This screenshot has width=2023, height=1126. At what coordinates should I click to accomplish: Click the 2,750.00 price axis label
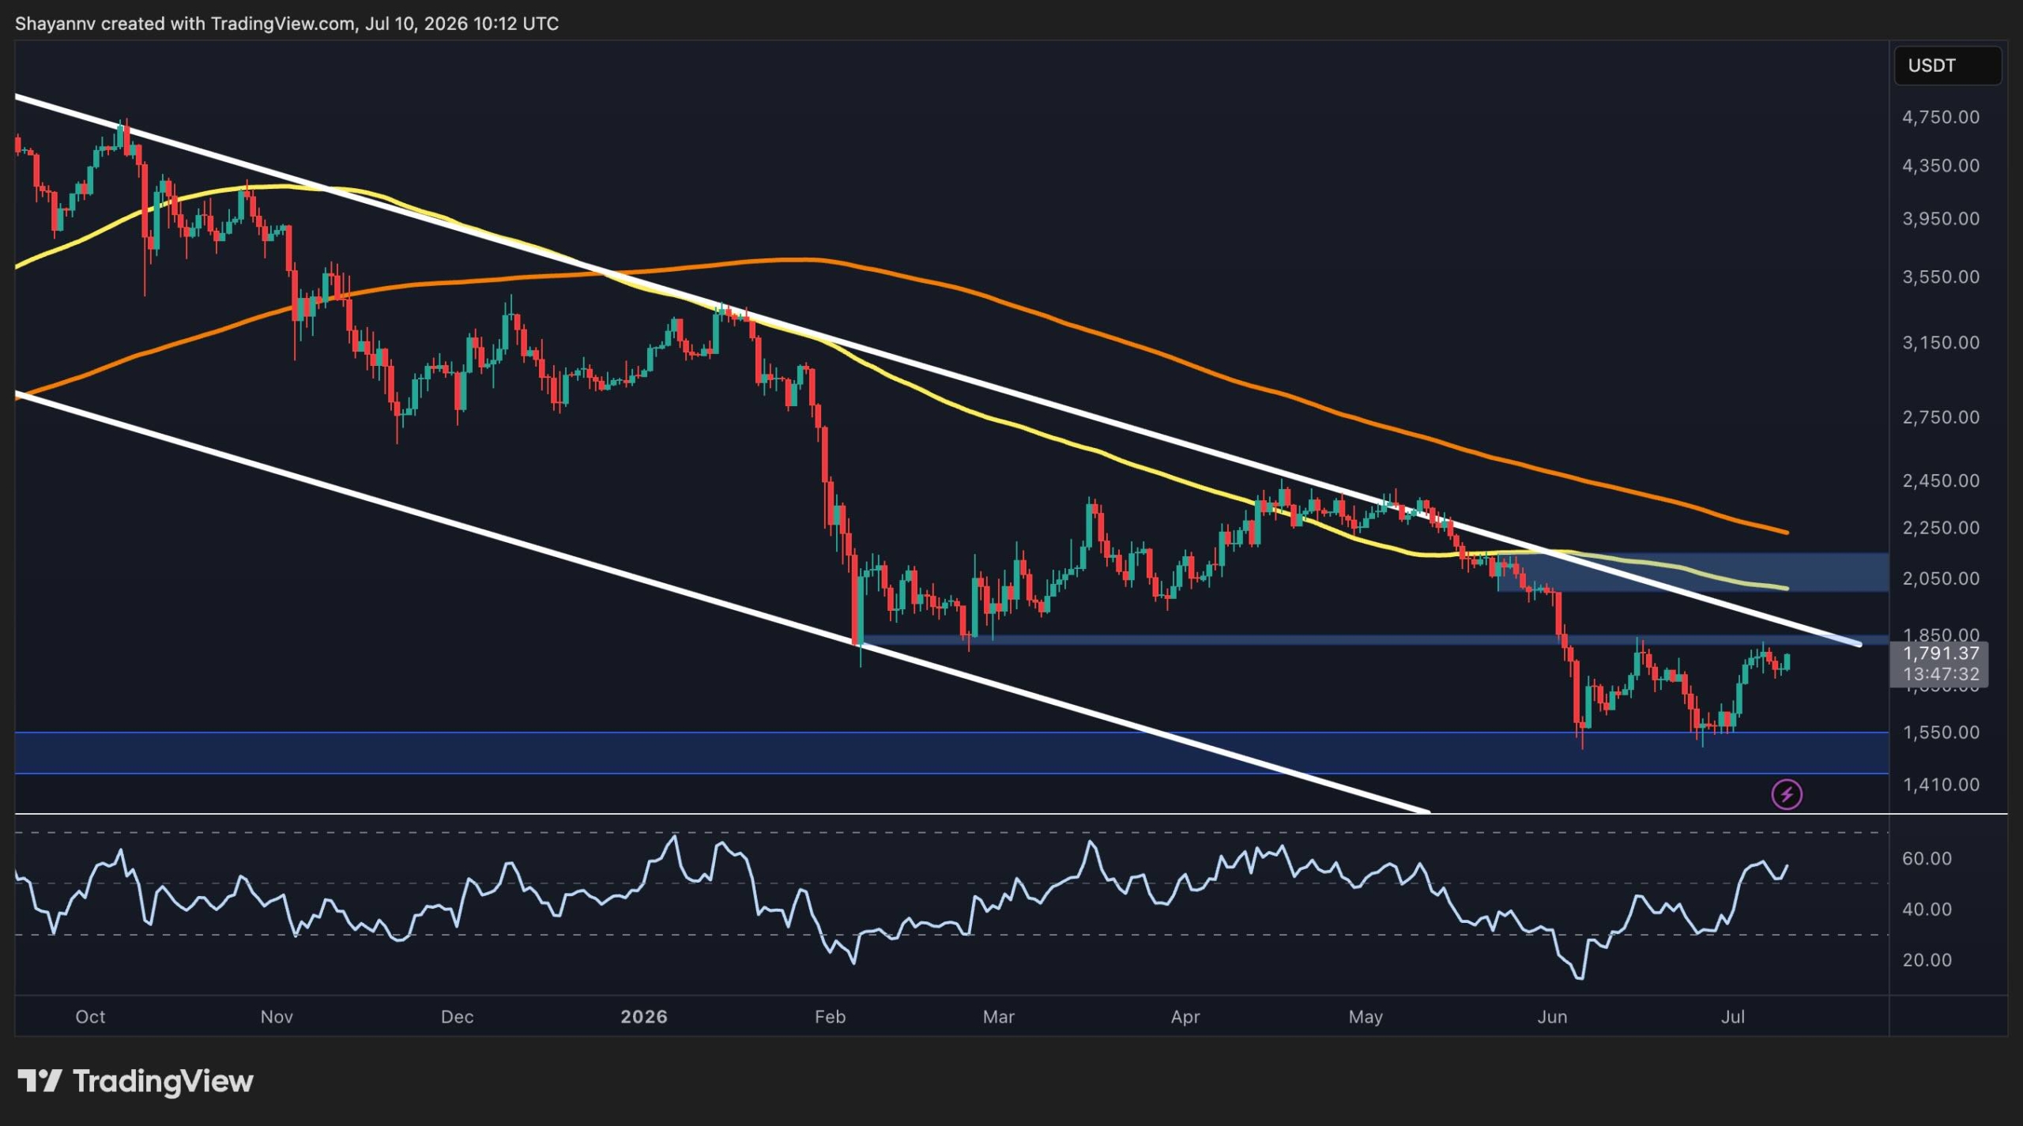click(1941, 417)
